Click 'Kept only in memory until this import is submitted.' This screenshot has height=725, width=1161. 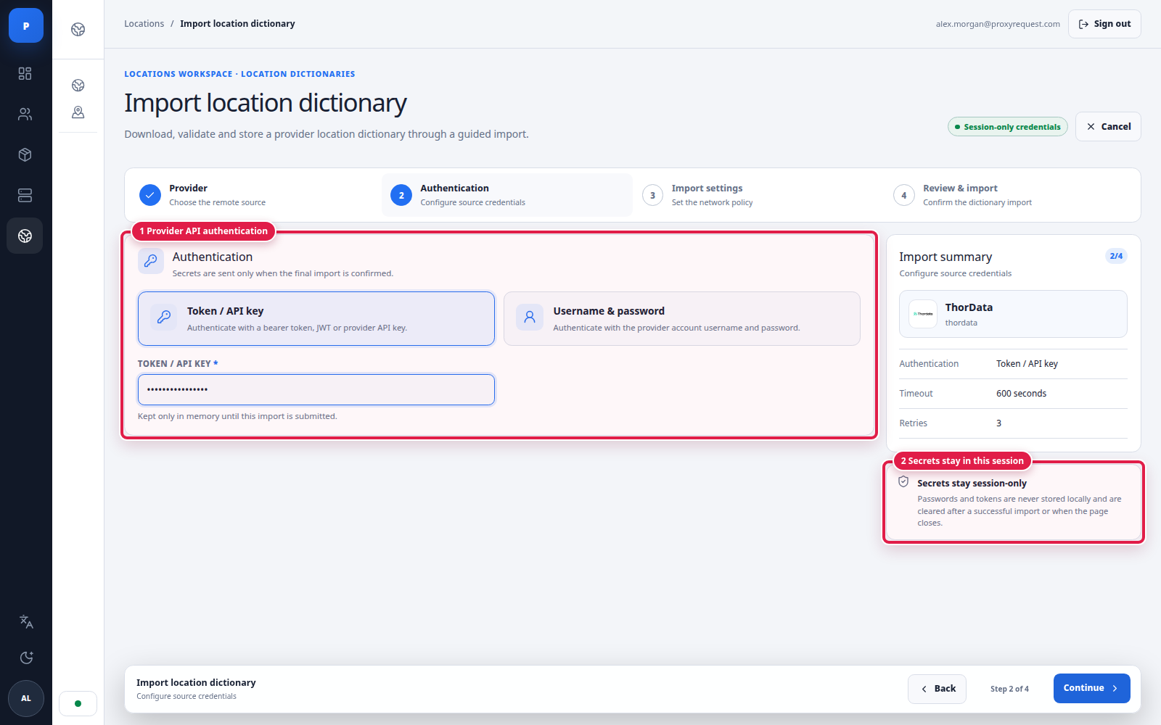pos(237,416)
